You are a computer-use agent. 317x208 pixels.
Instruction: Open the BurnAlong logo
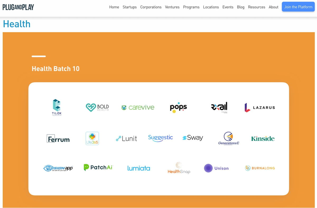[x=260, y=168]
